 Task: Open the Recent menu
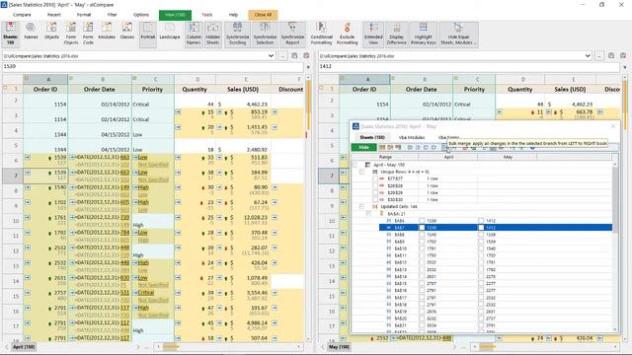click(x=54, y=15)
